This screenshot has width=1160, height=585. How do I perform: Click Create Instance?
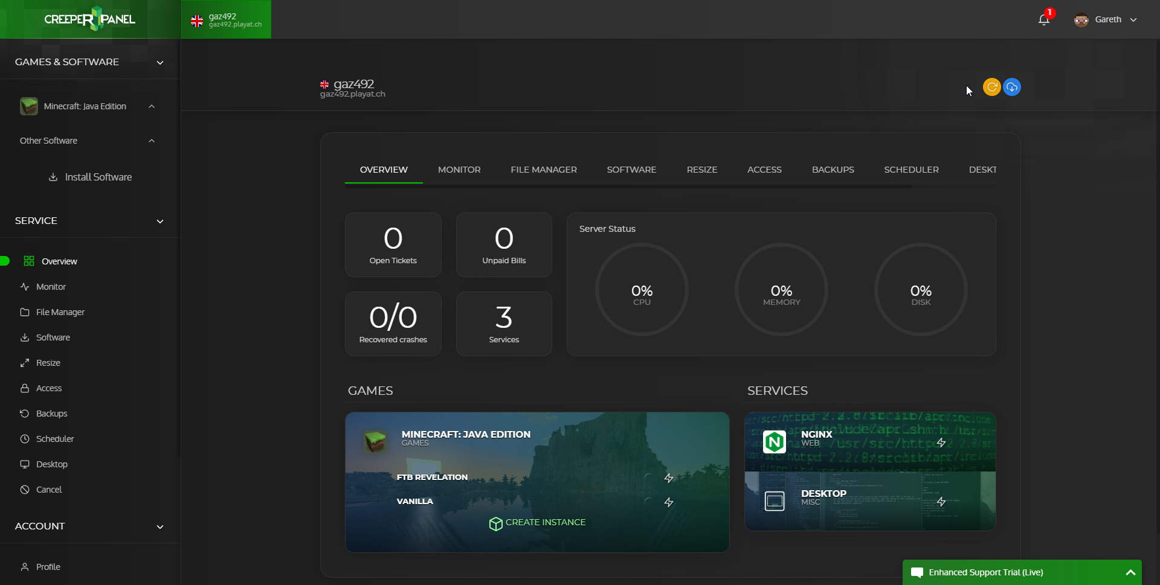coord(538,523)
